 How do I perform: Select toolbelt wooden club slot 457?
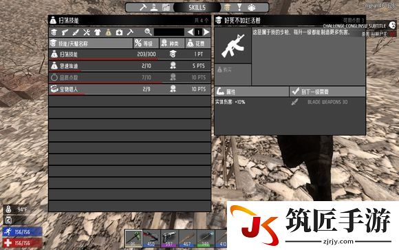tap(187, 238)
